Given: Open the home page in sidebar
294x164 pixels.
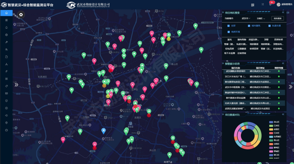Looking at the screenshot, I should [x=6, y=13].
